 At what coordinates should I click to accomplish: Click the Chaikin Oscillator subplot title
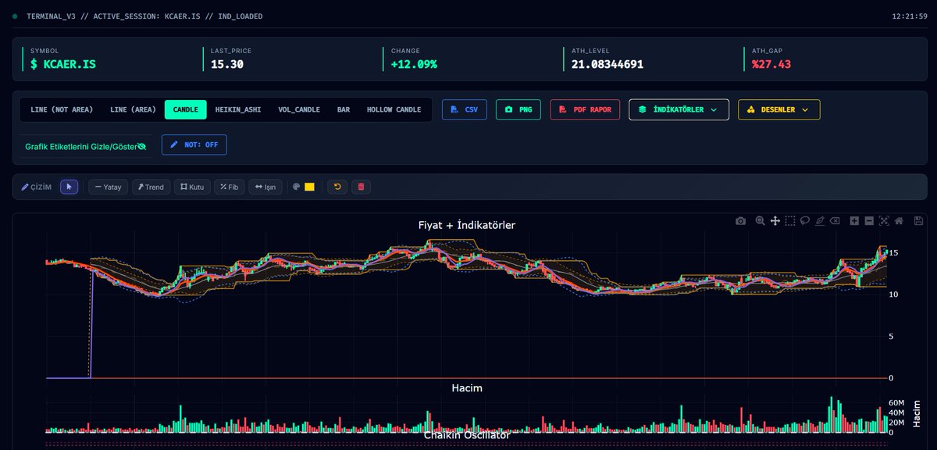pos(467,435)
